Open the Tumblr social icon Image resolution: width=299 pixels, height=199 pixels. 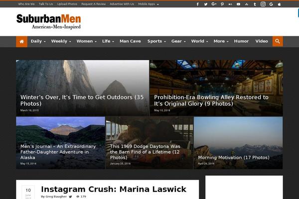click(255, 4)
